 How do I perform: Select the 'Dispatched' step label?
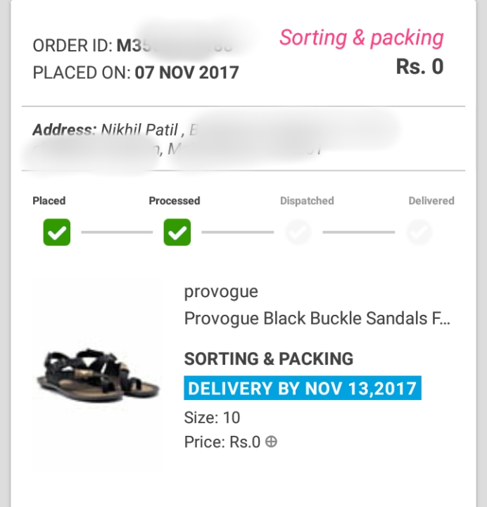[307, 201]
